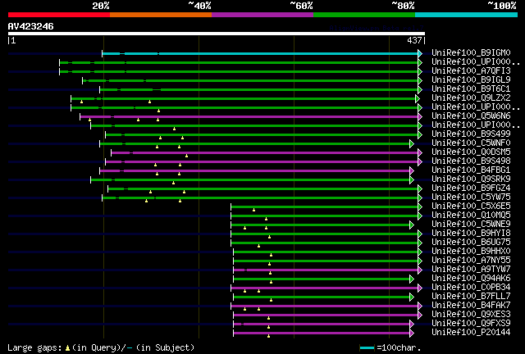Select the UniRef100_P20144 label
Screen dimensions: 525x354
click(471, 333)
